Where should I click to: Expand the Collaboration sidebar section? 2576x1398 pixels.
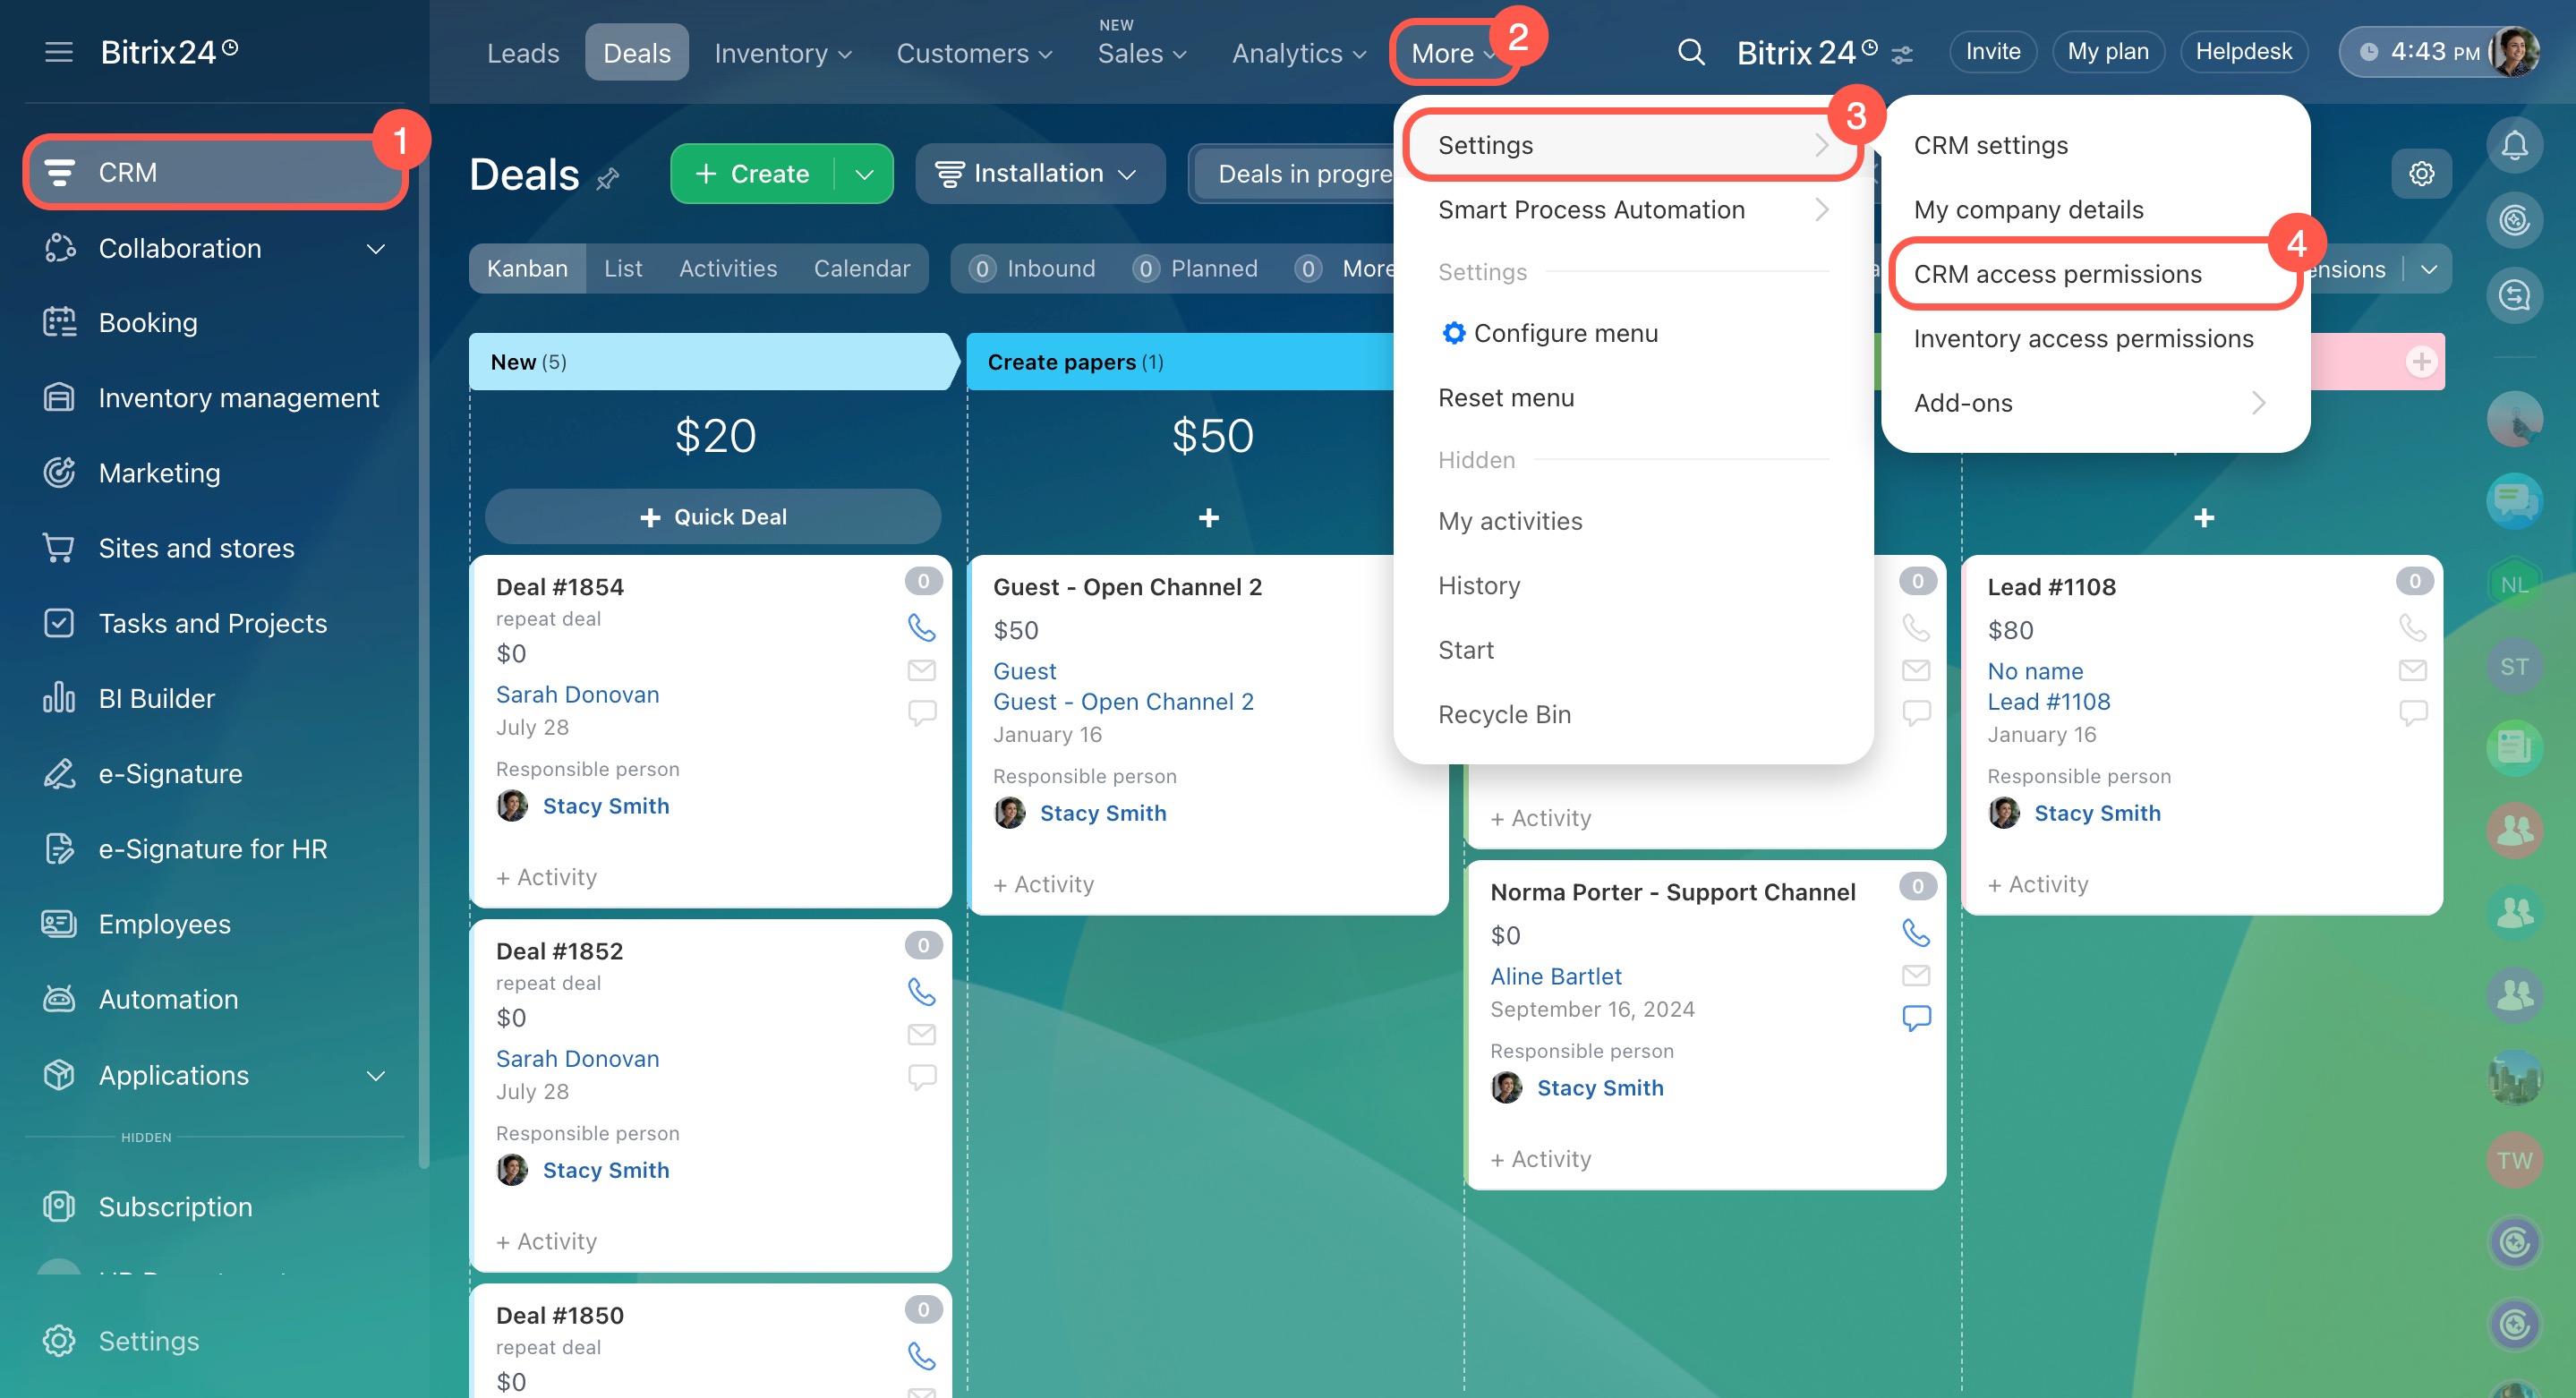pos(375,249)
